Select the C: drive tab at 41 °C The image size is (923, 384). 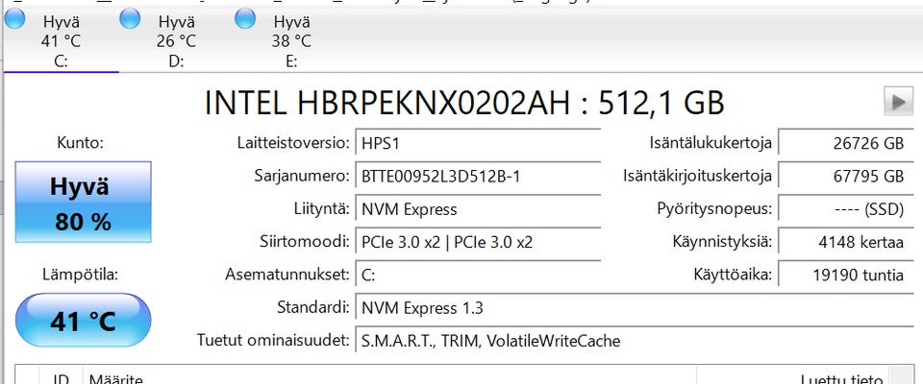tap(62, 41)
